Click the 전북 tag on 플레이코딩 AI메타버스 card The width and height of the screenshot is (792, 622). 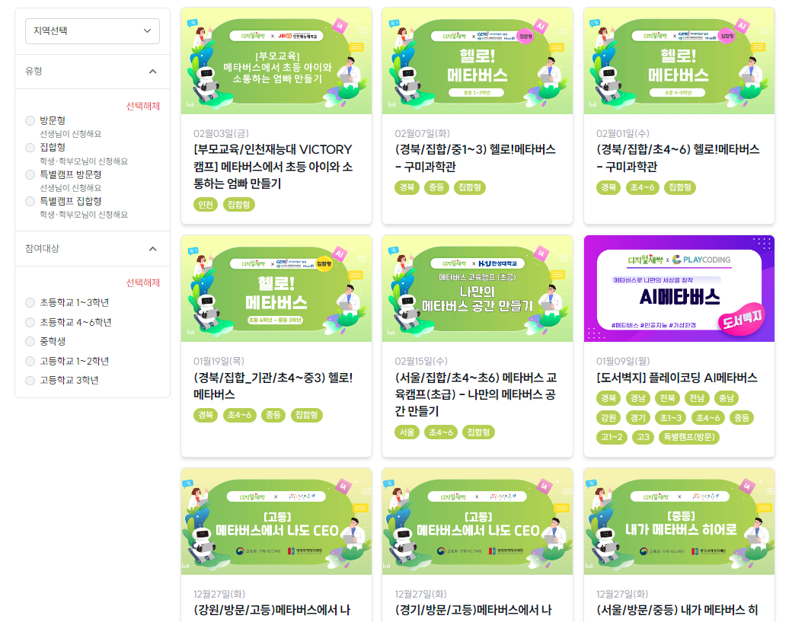tap(667, 398)
